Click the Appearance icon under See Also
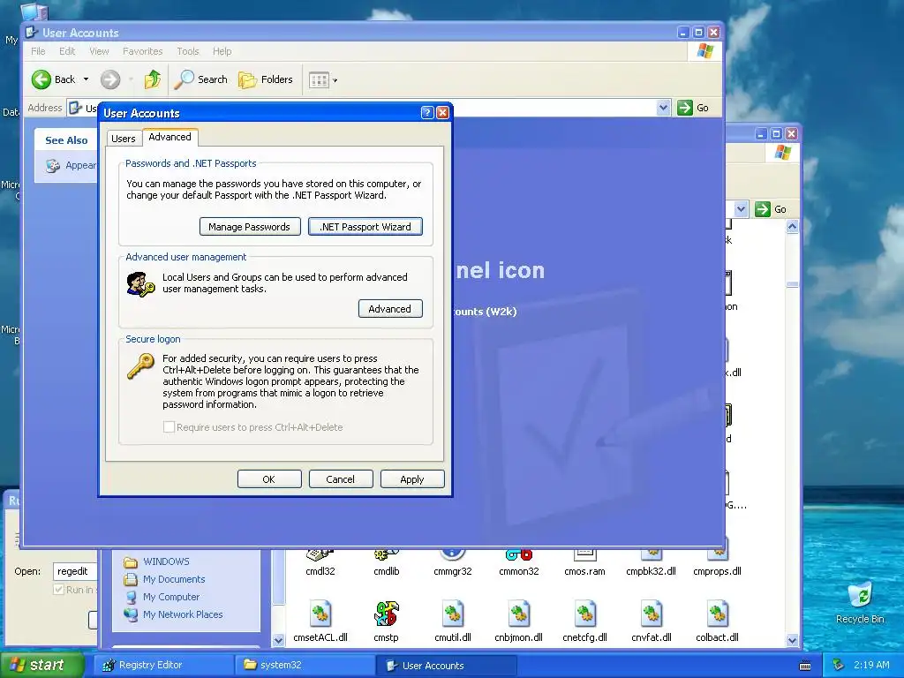Screen dimensions: 904x678 [53, 166]
